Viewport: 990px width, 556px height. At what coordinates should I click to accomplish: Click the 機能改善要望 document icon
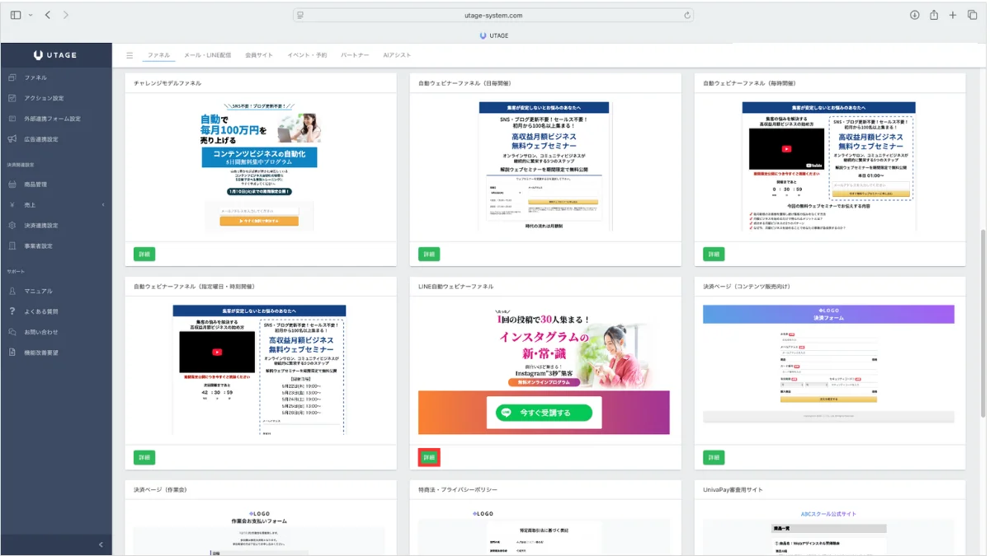coord(12,353)
